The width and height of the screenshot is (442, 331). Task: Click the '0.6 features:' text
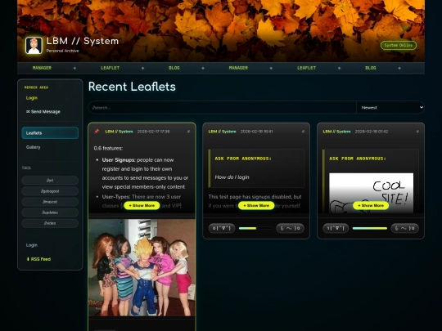tap(108, 148)
